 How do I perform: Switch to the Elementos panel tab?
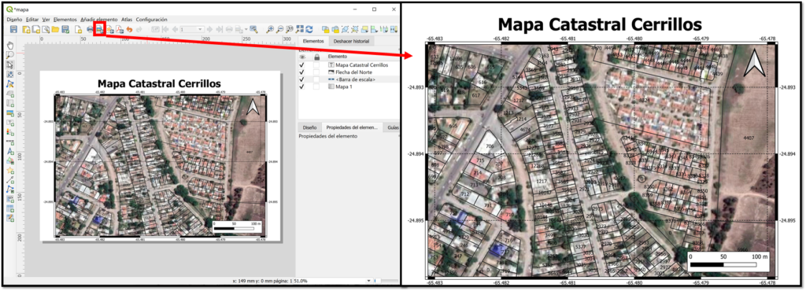click(313, 41)
